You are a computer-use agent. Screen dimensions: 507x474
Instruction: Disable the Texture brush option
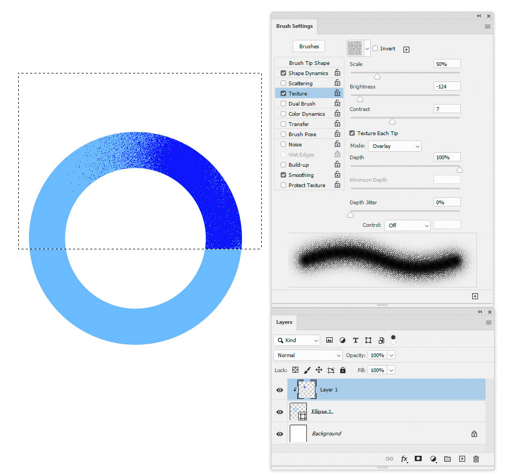coord(283,93)
